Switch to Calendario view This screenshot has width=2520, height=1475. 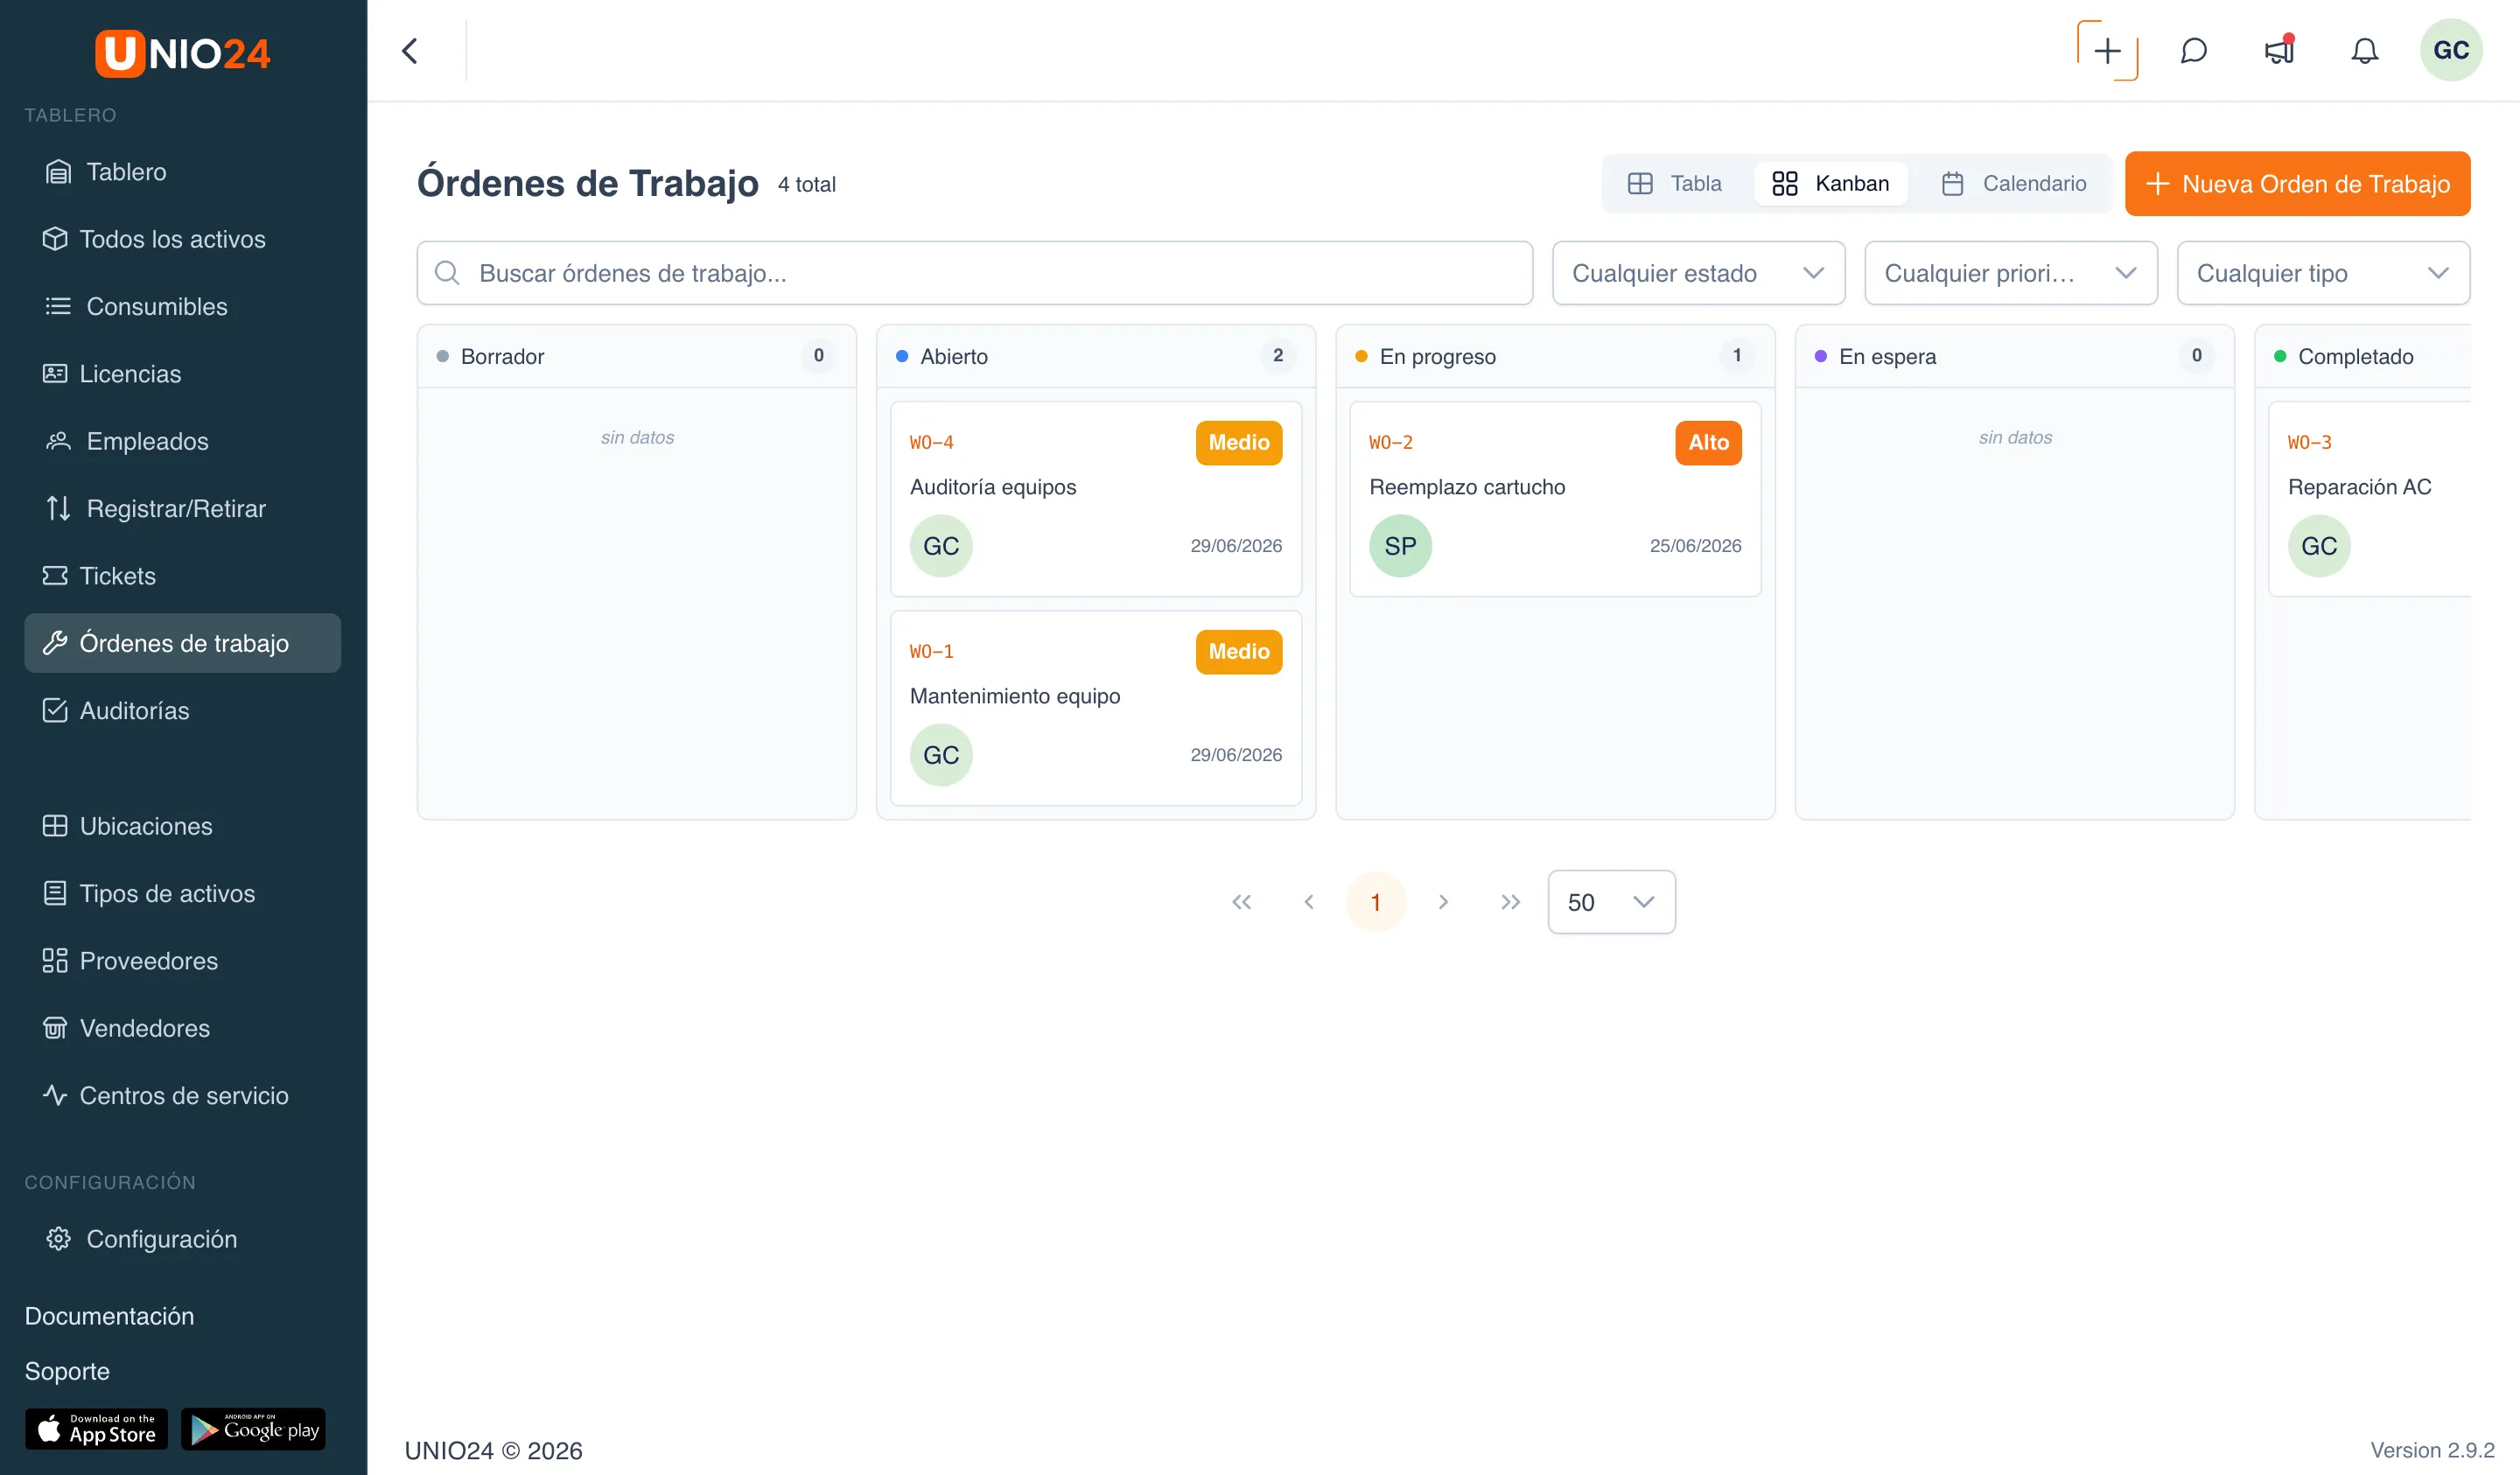[2014, 184]
